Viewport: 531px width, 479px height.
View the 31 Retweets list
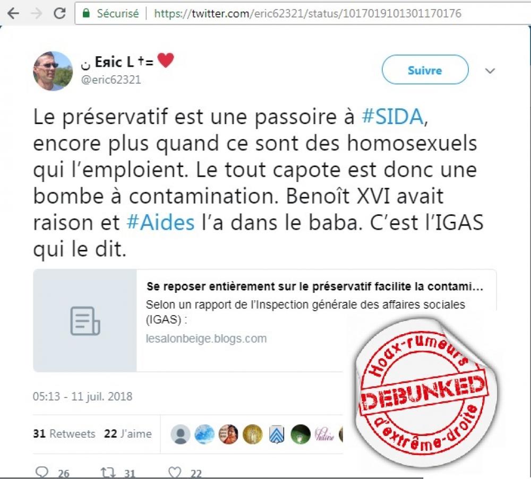(64, 434)
